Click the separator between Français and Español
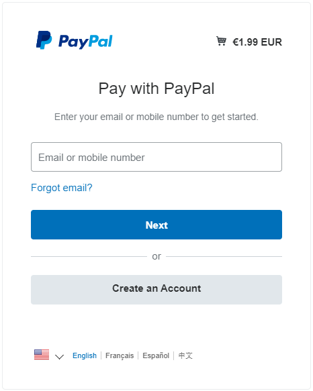 click(138, 355)
